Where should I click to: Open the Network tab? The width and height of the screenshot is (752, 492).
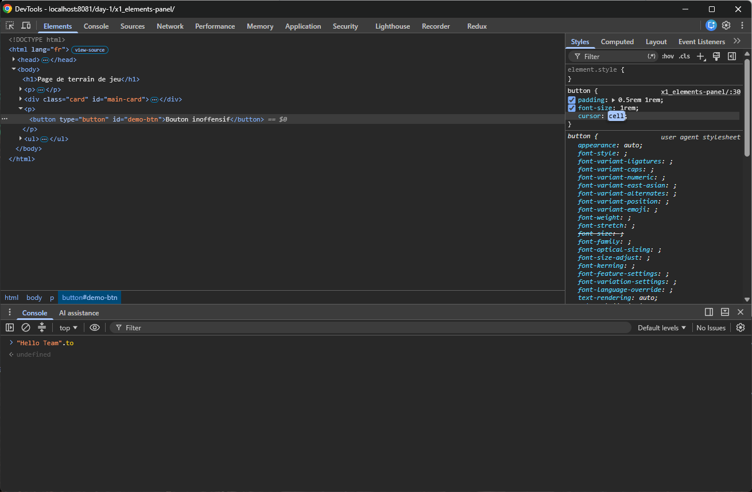[170, 26]
